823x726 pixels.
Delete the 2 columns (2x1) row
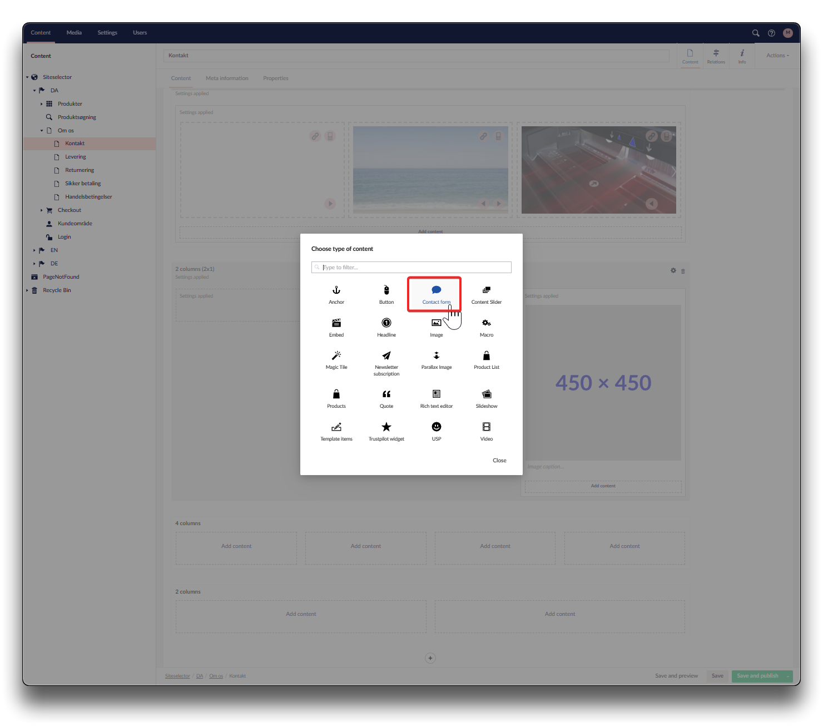[683, 271]
